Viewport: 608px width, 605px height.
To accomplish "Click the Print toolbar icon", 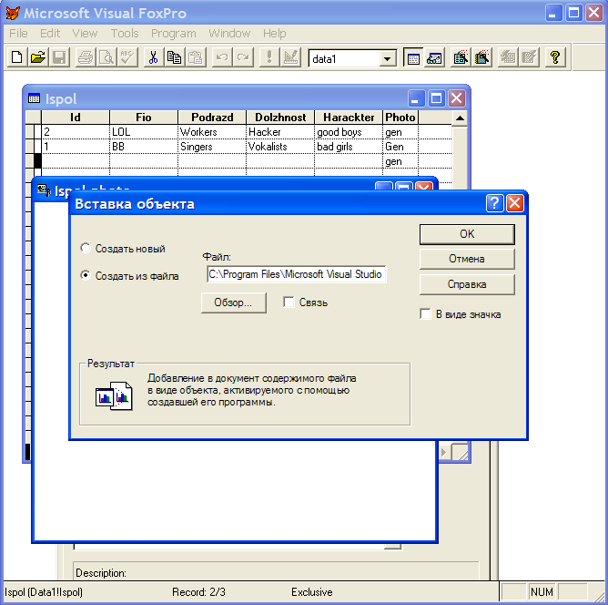I will (86, 57).
